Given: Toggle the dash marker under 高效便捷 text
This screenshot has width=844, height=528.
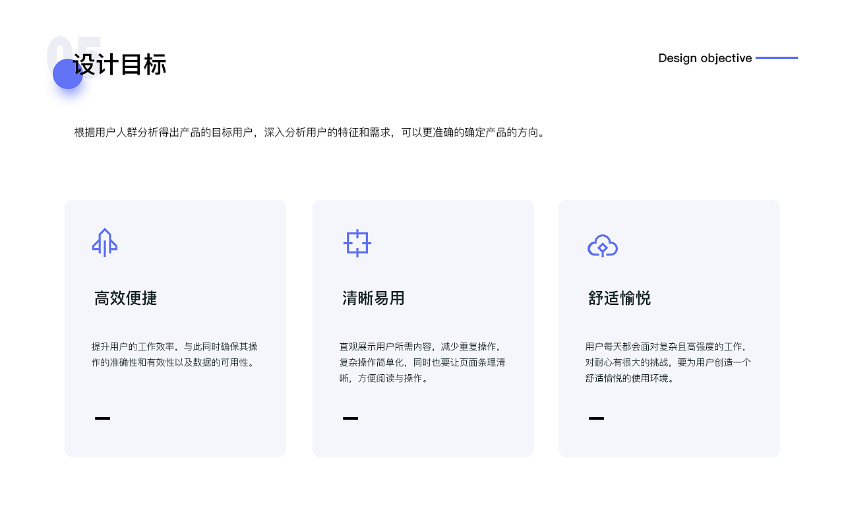Looking at the screenshot, I should coord(102,418).
